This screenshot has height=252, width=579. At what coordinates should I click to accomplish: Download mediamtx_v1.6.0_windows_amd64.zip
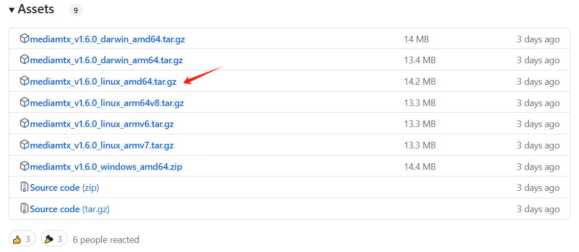[x=106, y=167]
